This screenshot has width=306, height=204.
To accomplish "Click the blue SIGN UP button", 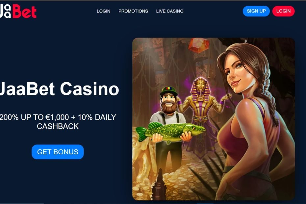I will pyautogui.click(x=256, y=11).
